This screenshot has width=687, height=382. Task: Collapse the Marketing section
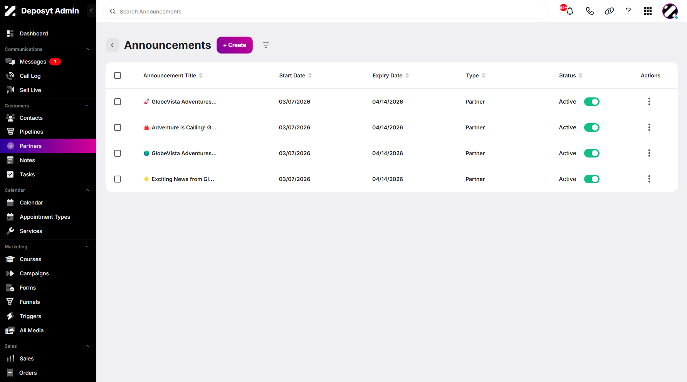click(x=87, y=247)
